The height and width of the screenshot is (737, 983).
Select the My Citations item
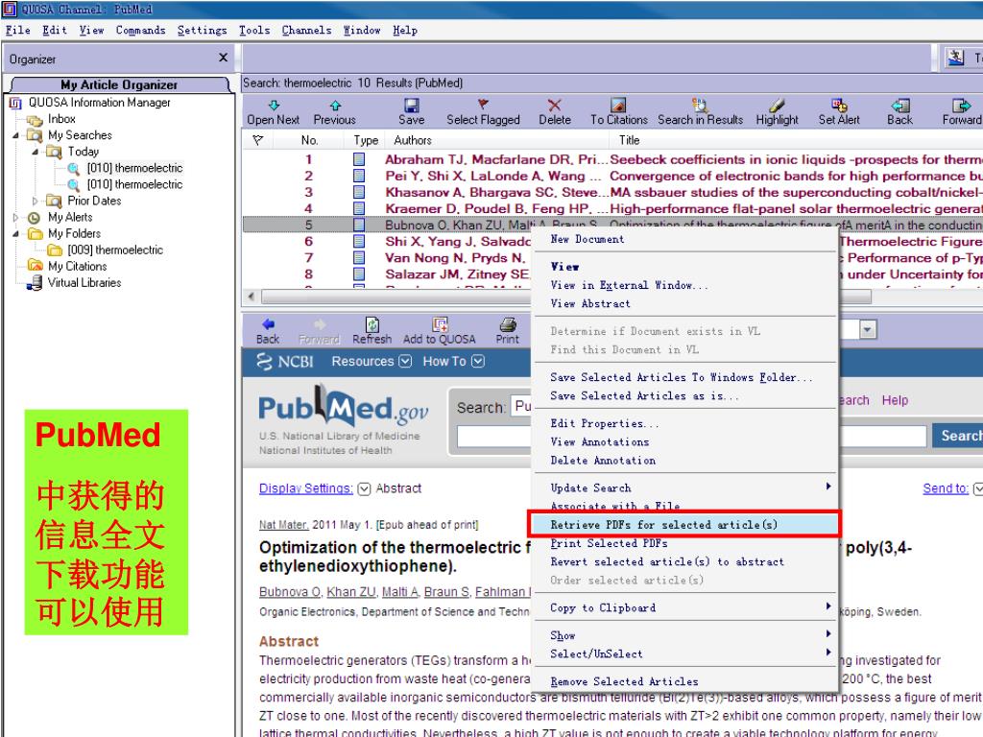click(x=77, y=267)
